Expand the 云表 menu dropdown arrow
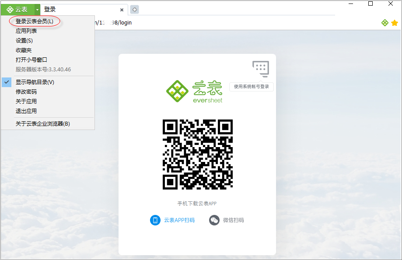 (37, 10)
